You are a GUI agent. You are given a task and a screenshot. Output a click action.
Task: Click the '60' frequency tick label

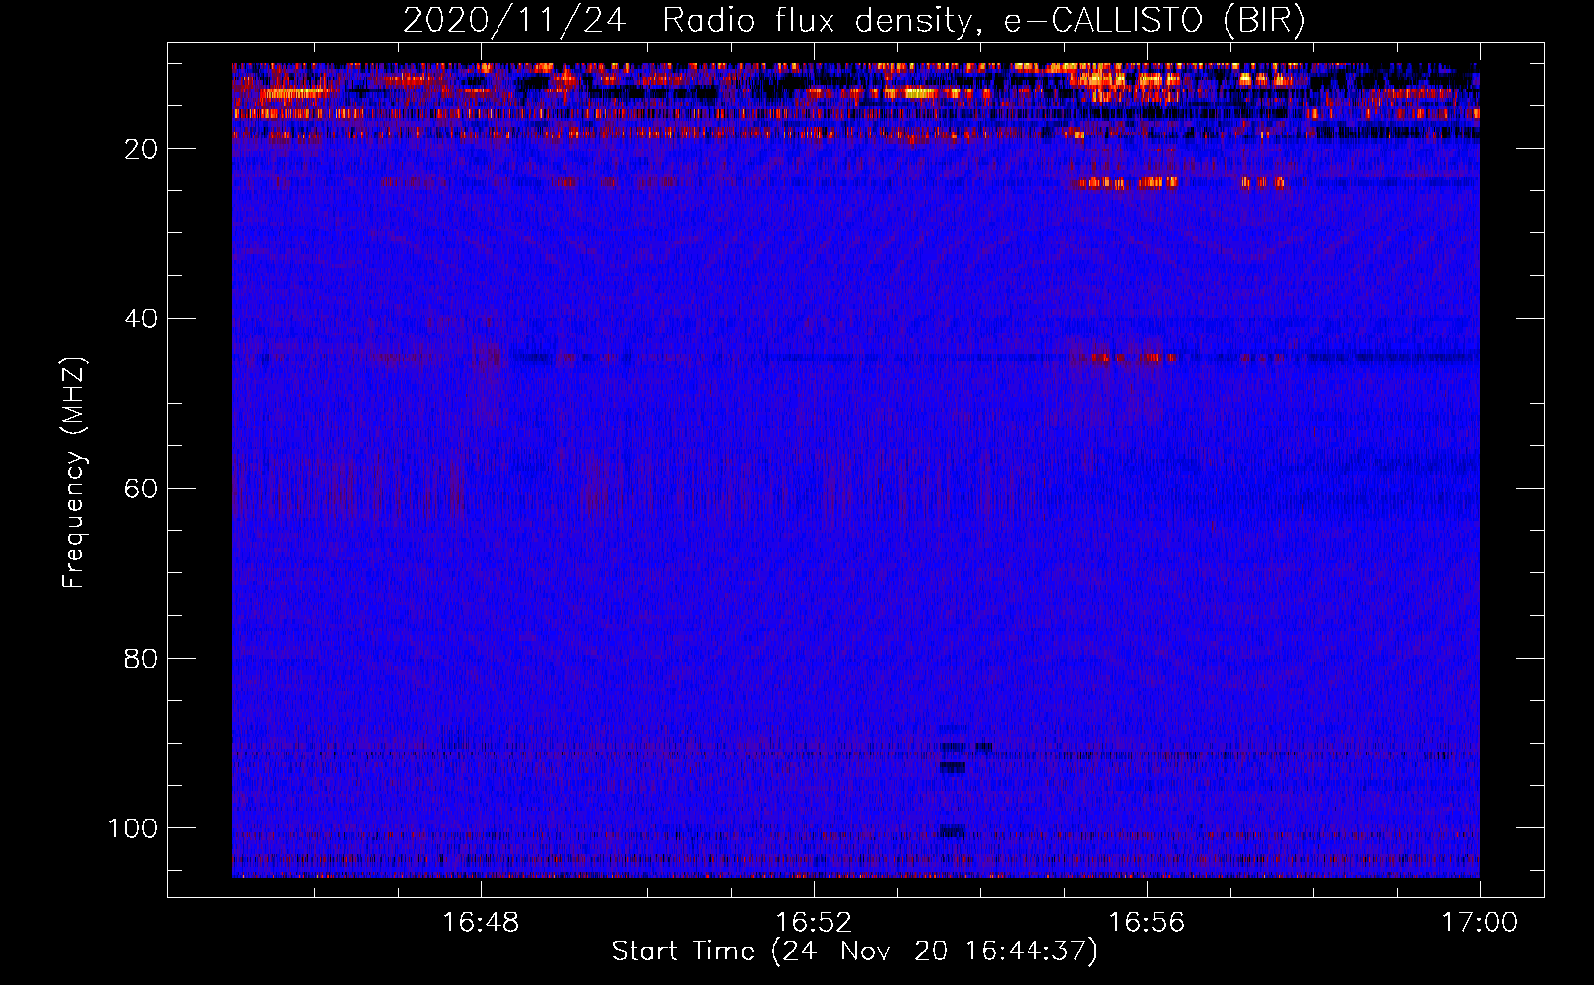[141, 489]
